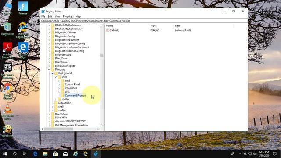Open Google Chrome desktop shortcut
The image size is (281, 158).
tap(7, 91)
